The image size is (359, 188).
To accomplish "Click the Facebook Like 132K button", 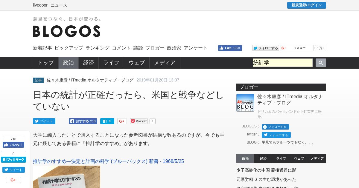I will point(230,48).
